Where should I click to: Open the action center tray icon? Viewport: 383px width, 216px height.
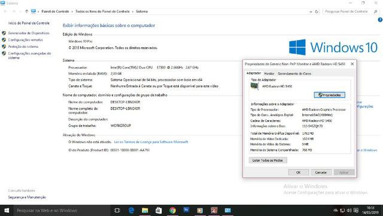pos(356,211)
